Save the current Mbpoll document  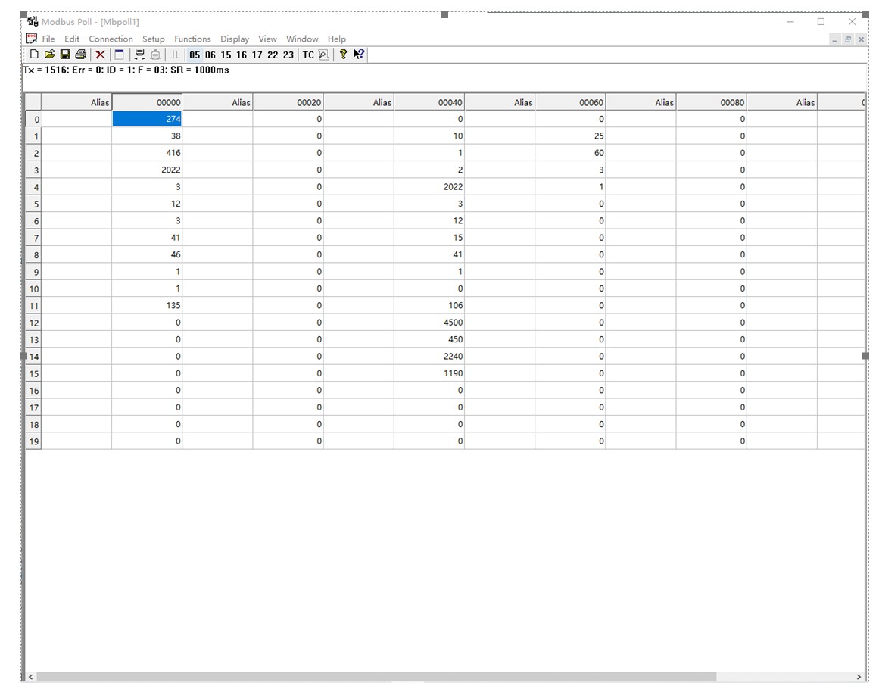coord(65,55)
